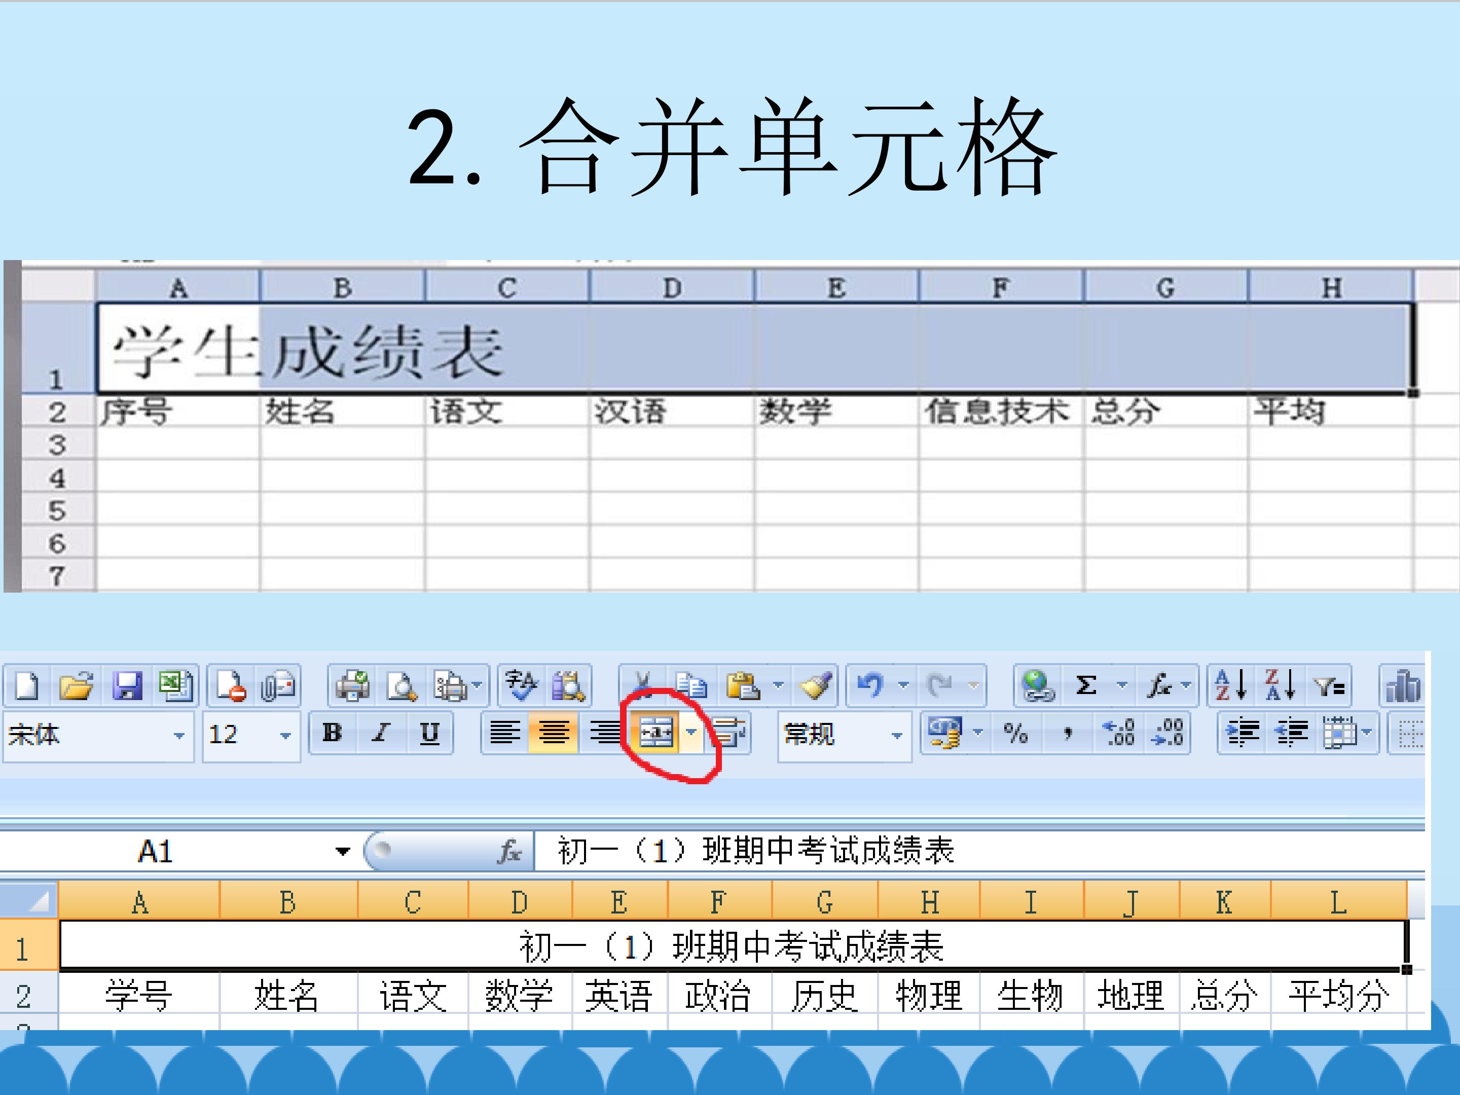Sort ascending A to Z

click(1231, 684)
